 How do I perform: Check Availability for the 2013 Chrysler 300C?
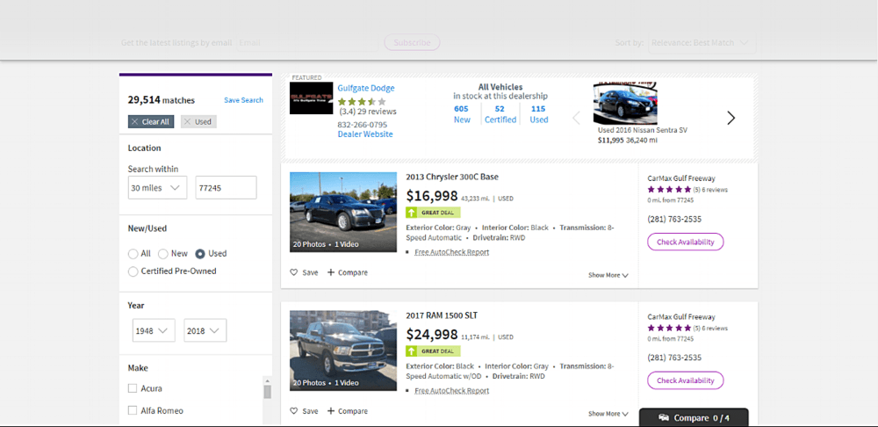[x=686, y=242]
